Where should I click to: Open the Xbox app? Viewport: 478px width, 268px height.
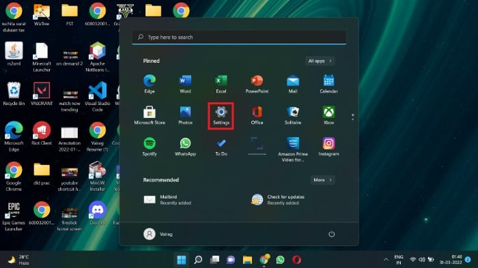tap(328, 115)
